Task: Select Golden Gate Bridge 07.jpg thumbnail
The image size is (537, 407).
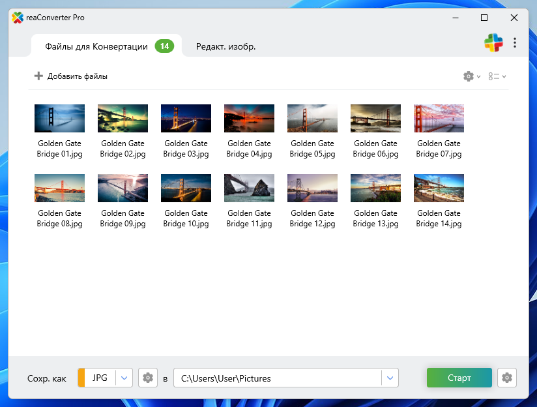Action: (439, 119)
